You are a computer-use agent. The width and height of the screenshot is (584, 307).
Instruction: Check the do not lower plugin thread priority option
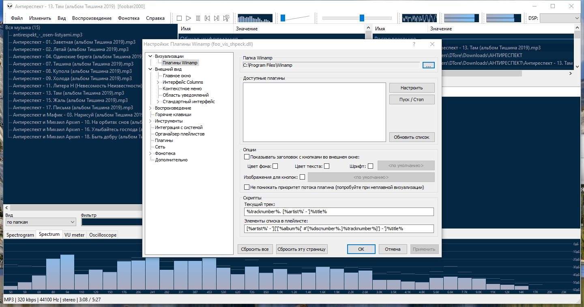[x=247, y=187]
